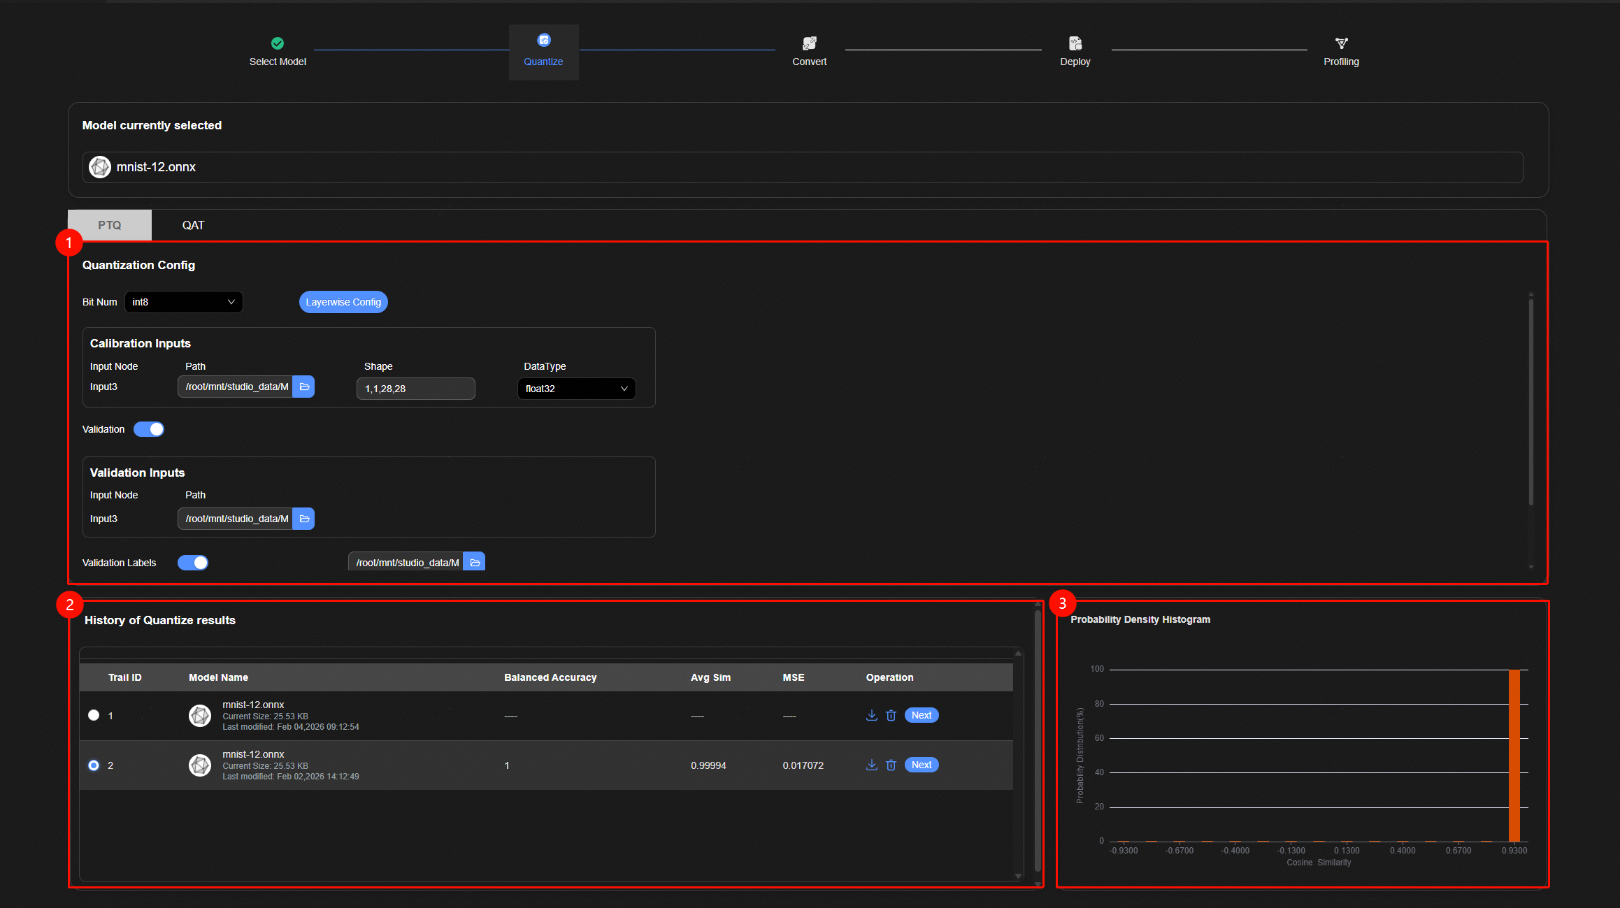Viewport: 1620px width, 908px height.
Task: Click the Shape input field 1,1,28,28
Action: coord(415,389)
